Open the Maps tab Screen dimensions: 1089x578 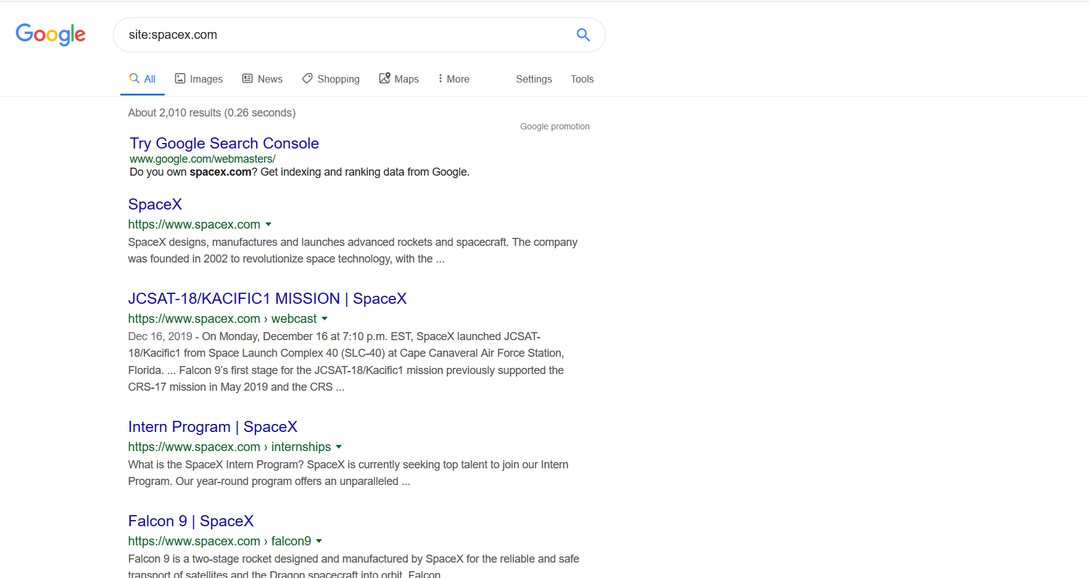(x=399, y=79)
